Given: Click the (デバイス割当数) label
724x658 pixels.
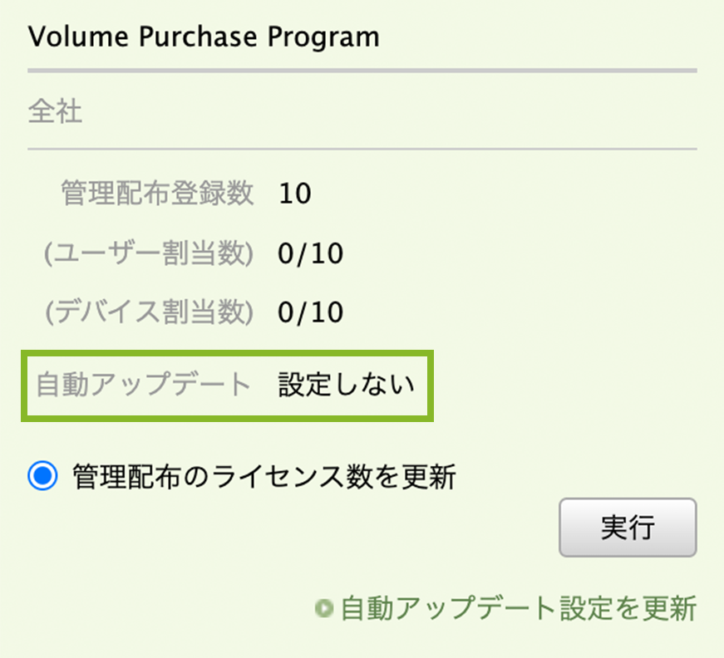Looking at the screenshot, I should coord(149,312).
